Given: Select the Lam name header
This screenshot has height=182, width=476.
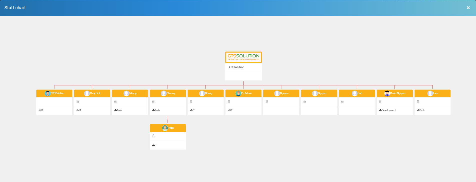Looking at the screenshot, I should 435,93.
